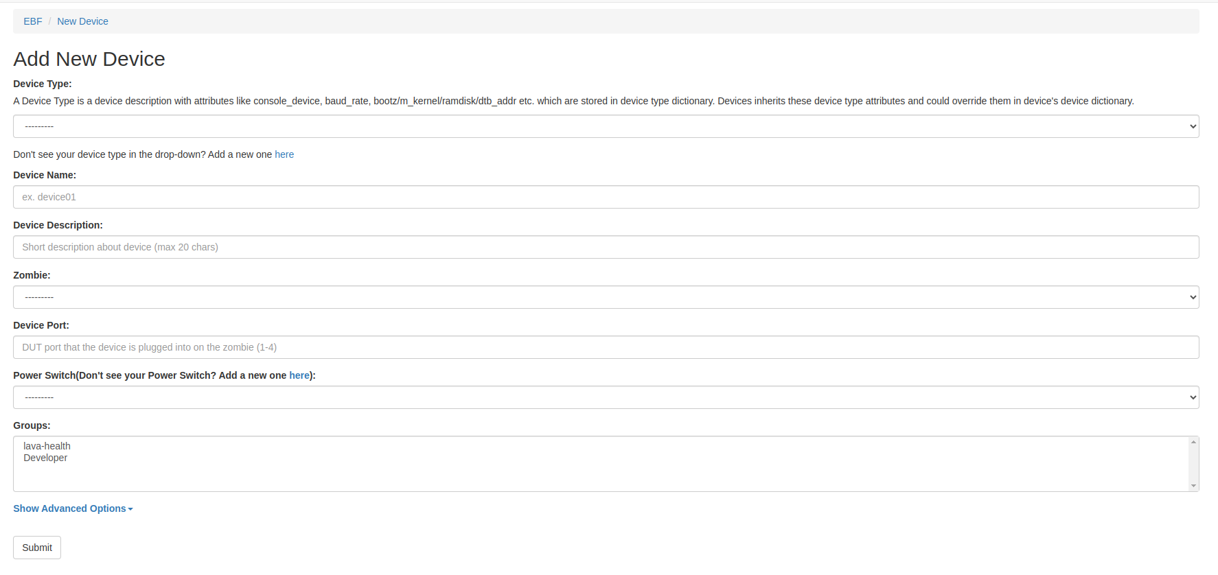Screen dimensions: 1218x575
Task: Open the Device Type dropdown
Action: click(x=606, y=126)
